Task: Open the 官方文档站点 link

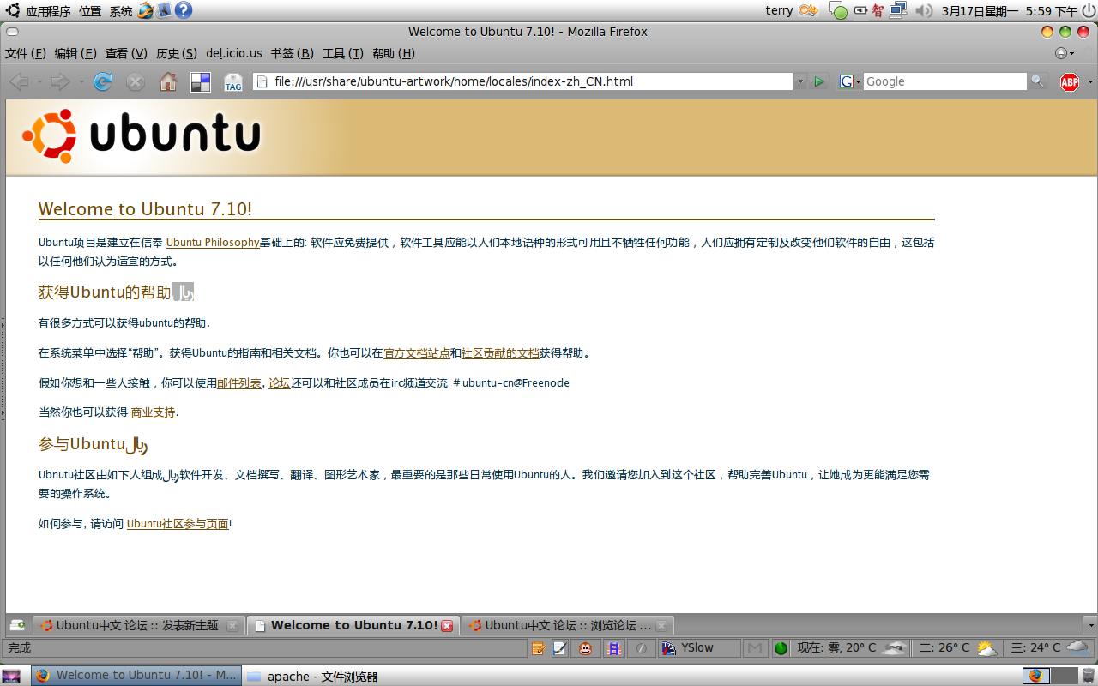Action: pyautogui.click(x=417, y=353)
